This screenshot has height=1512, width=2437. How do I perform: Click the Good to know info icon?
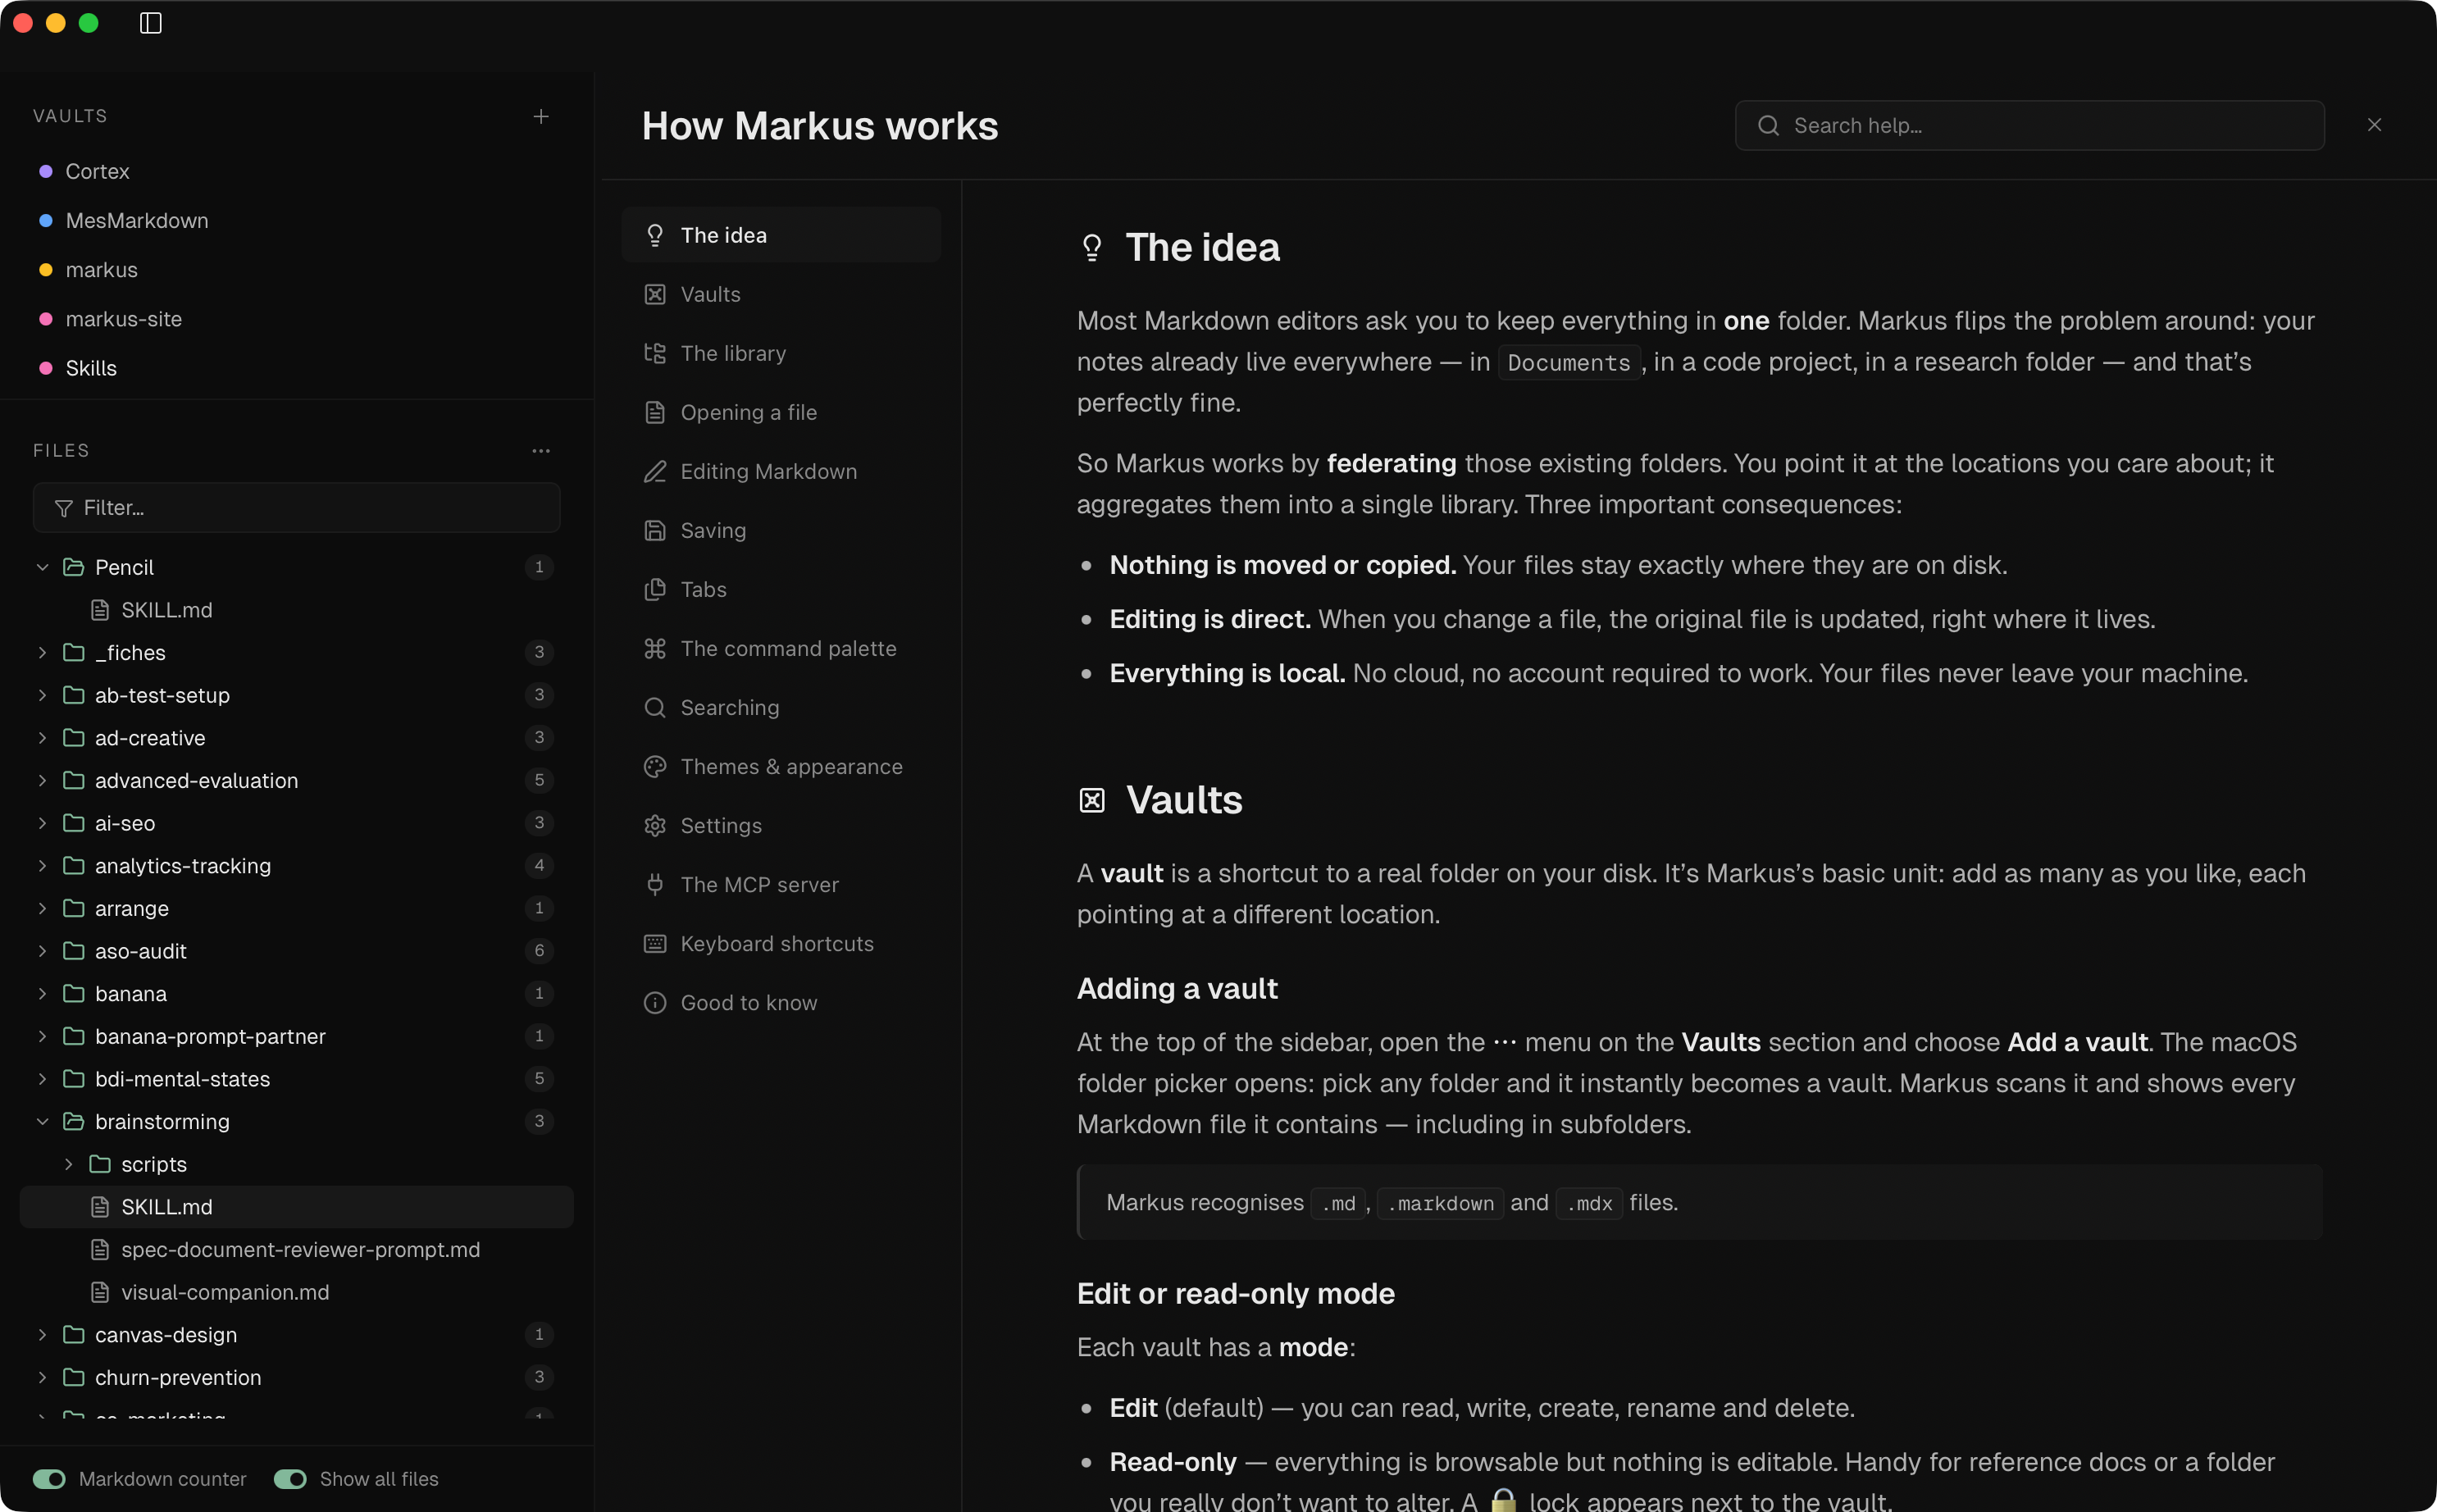pyautogui.click(x=655, y=1002)
